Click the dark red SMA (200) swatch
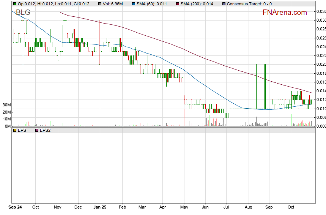 coord(178,4)
